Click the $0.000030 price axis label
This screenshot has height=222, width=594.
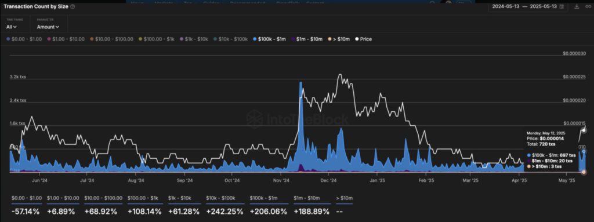[x=575, y=53]
